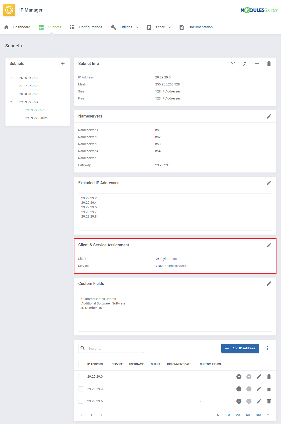Click the IP address search field
This screenshot has height=424, width=281.
111,348
